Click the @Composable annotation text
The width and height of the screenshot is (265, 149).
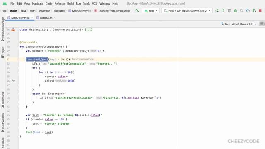(28, 42)
